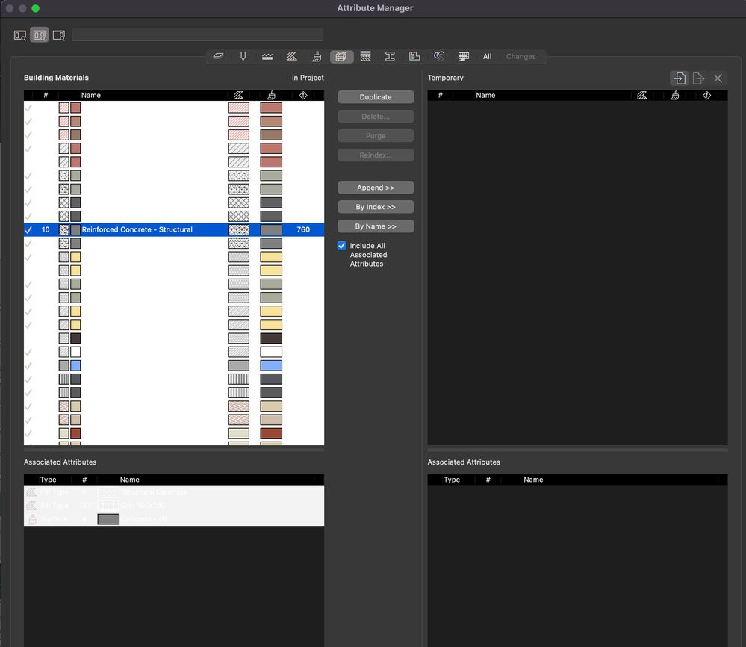Image resolution: width=746 pixels, height=647 pixels.
Task: Switch to the Layers attribute tab
Action: click(x=218, y=56)
